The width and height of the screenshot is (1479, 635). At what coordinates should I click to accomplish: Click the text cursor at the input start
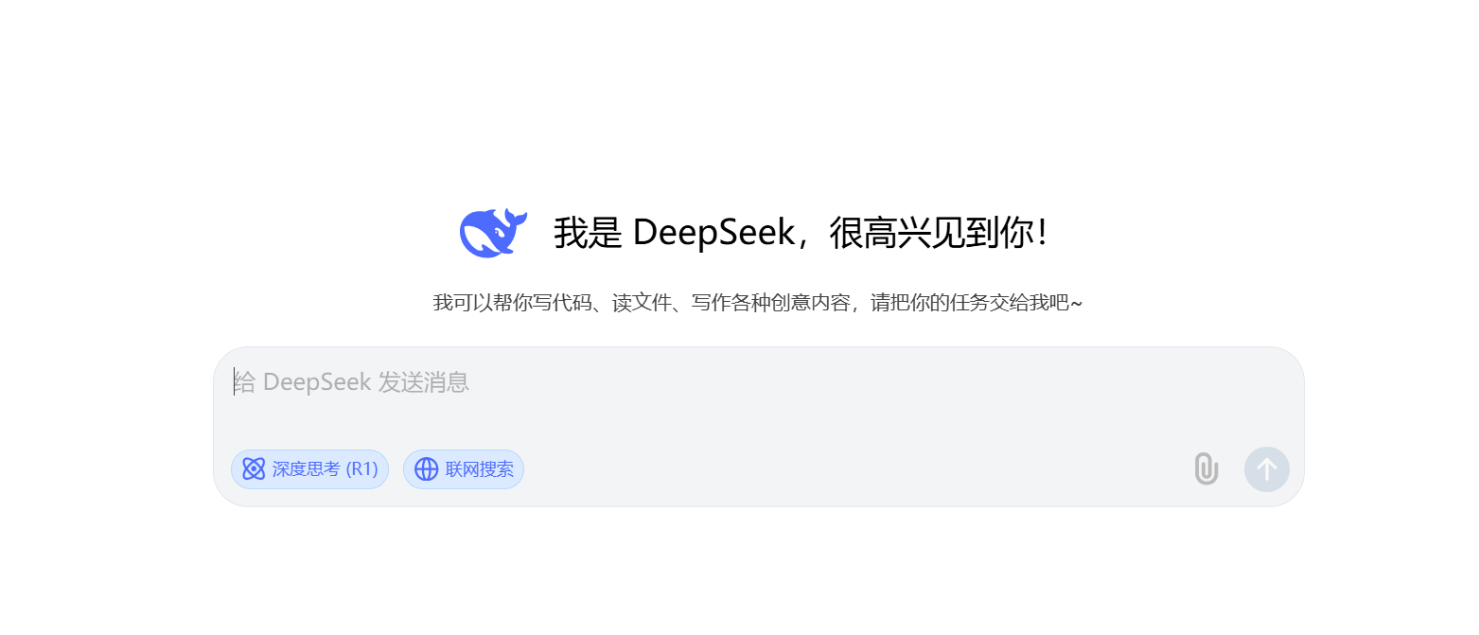tap(235, 382)
